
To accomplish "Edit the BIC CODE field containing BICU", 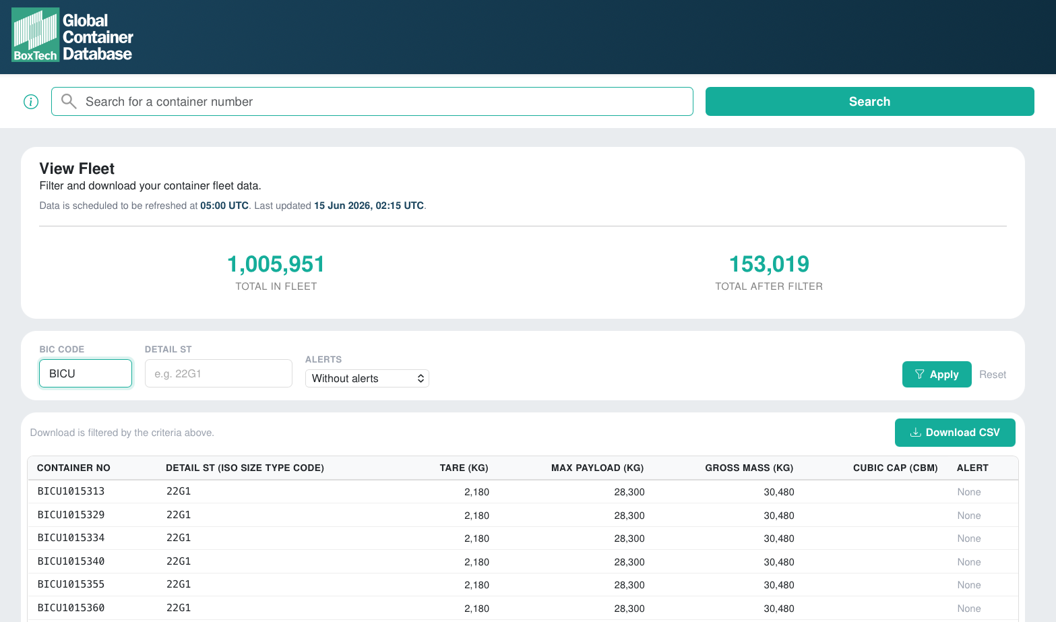I will coord(86,373).
